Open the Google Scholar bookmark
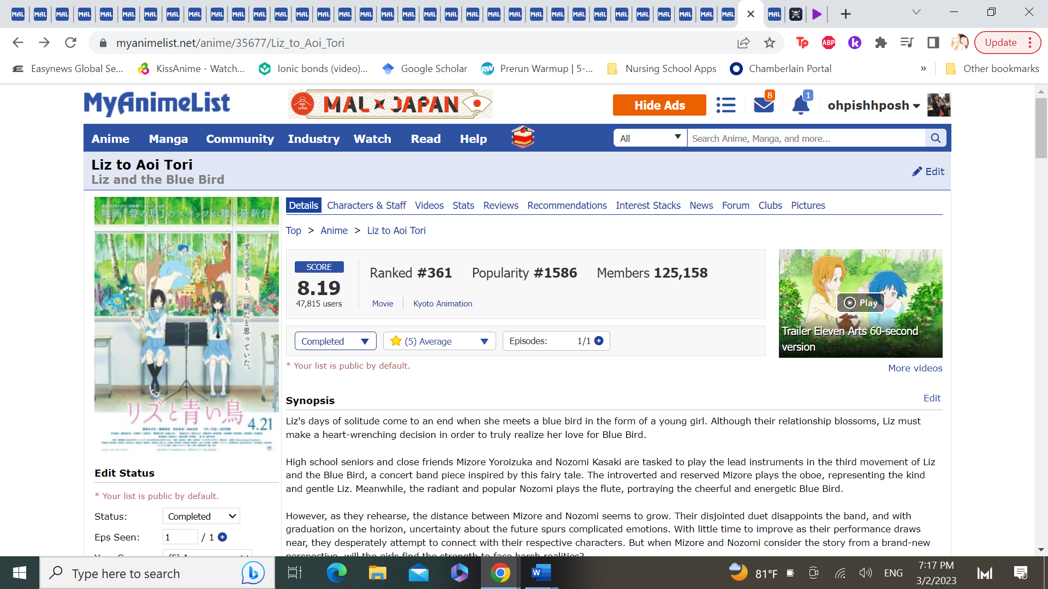This screenshot has width=1048, height=589. pos(425,68)
